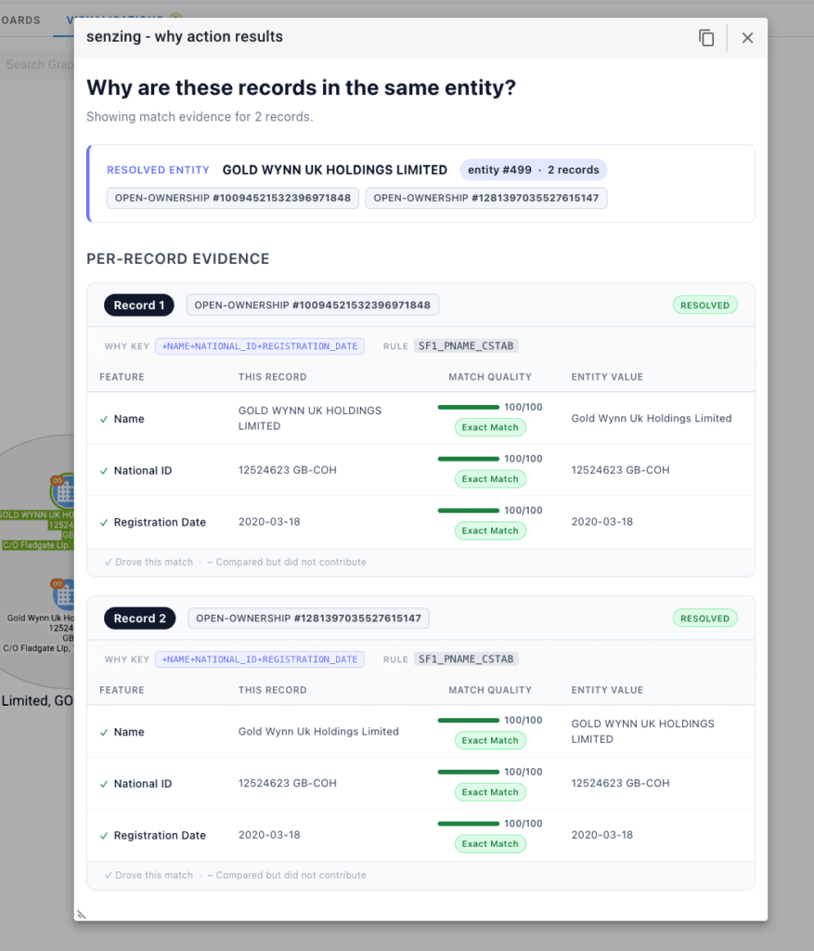
Task: Click the RESOLVED ENTITY label
Action: click(158, 170)
